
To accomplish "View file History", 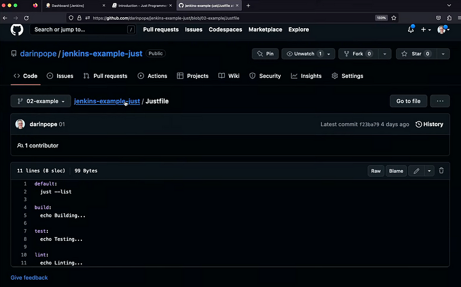I will click(x=429, y=124).
